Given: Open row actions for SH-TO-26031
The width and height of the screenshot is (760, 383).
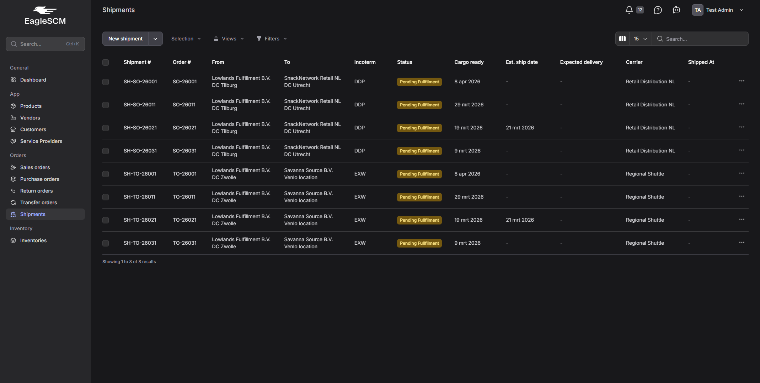Looking at the screenshot, I should click(742, 243).
